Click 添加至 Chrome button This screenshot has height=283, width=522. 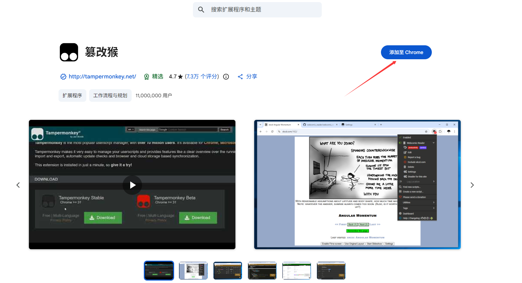click(406, 52)
